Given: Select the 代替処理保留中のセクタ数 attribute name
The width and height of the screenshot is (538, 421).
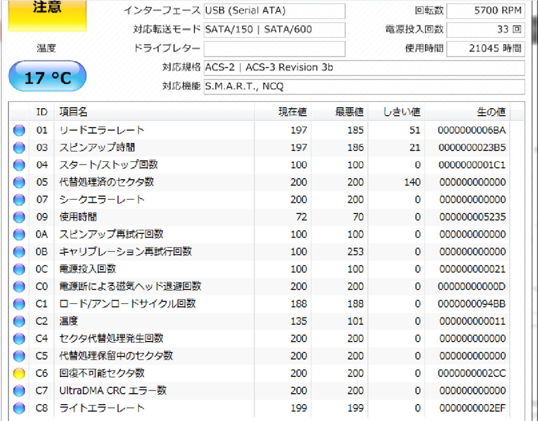Looking at the screenshot, I should (116, 356).
